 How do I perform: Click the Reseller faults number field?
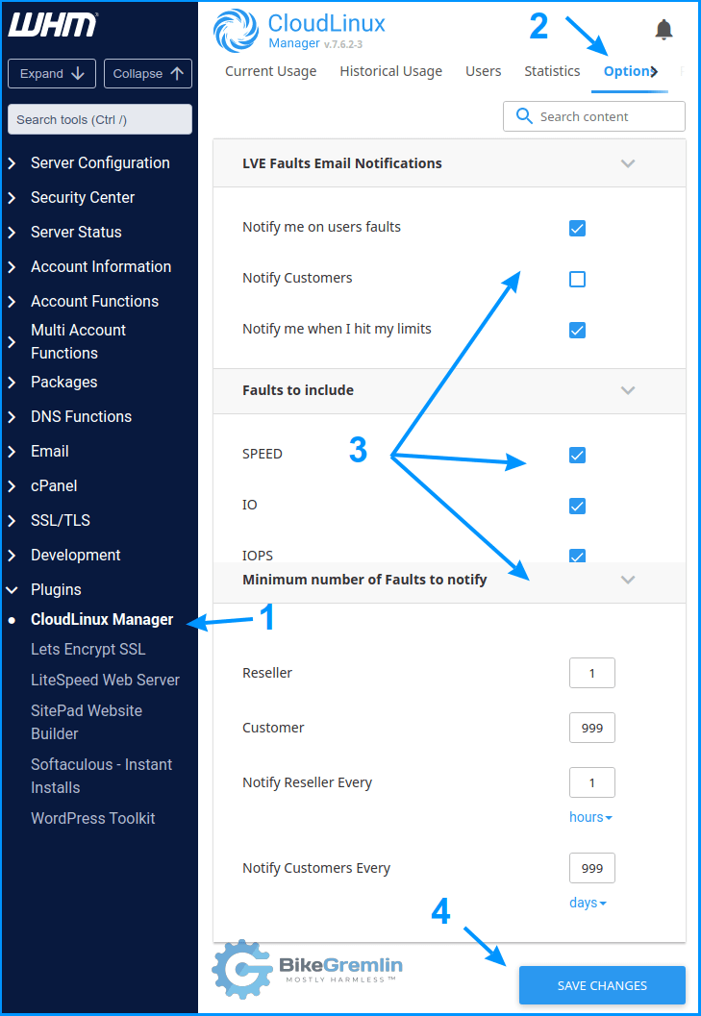(x=592, y=673)
